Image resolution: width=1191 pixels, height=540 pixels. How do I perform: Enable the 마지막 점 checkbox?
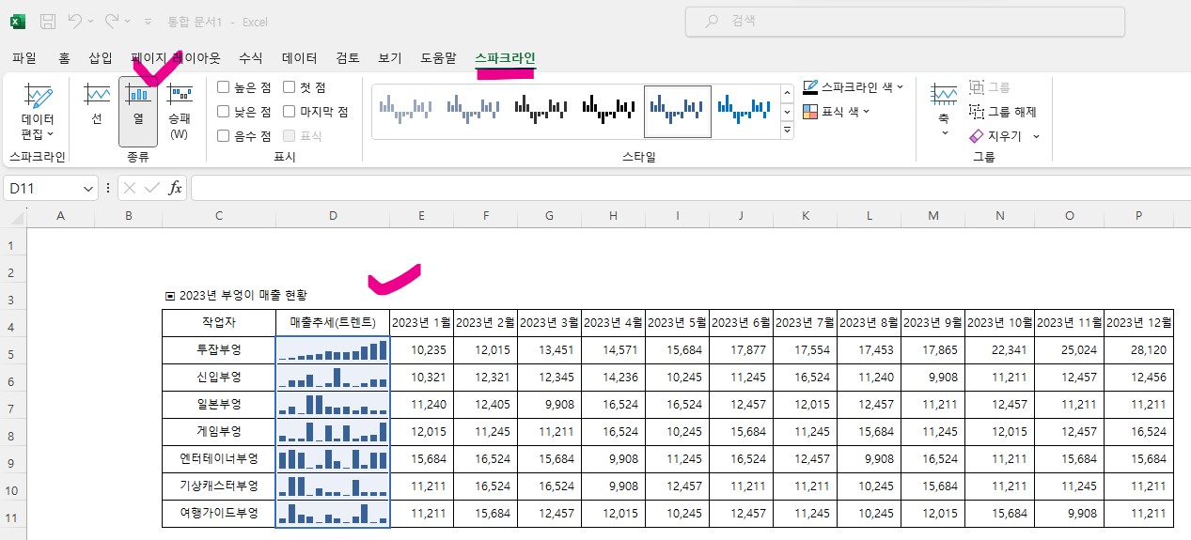[289, 112]
